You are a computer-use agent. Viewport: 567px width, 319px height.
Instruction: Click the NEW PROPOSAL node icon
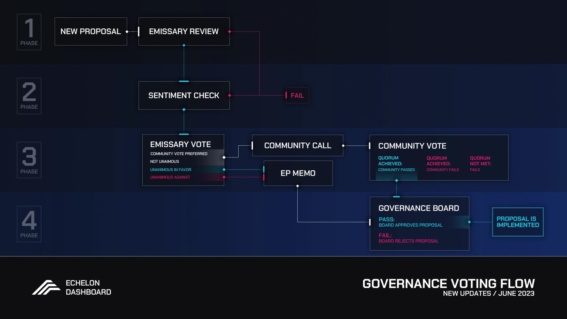(x=127, y=32)
